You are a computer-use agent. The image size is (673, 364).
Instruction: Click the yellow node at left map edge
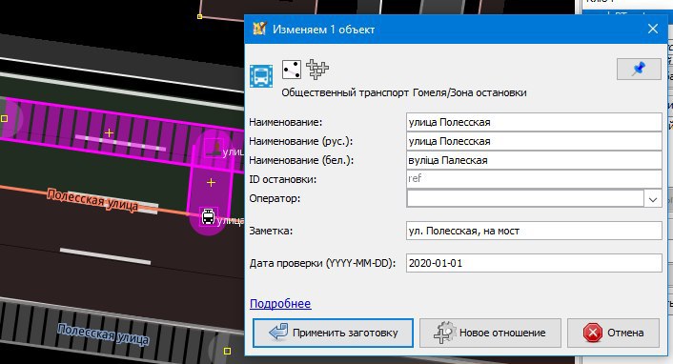click(x=5, y=118)
